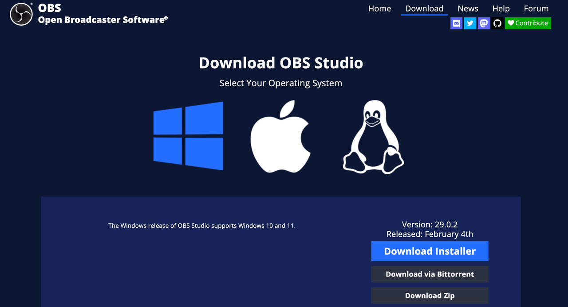The image size is (568, 307).
Task: Open the GitHub repository icon
Action: [x=497, y=23]
